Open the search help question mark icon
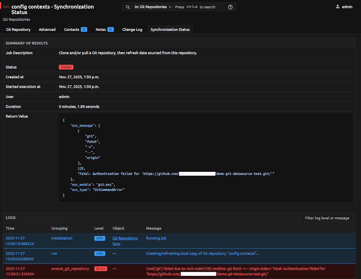This screenshot has width=361, height=279. point(230,7)
